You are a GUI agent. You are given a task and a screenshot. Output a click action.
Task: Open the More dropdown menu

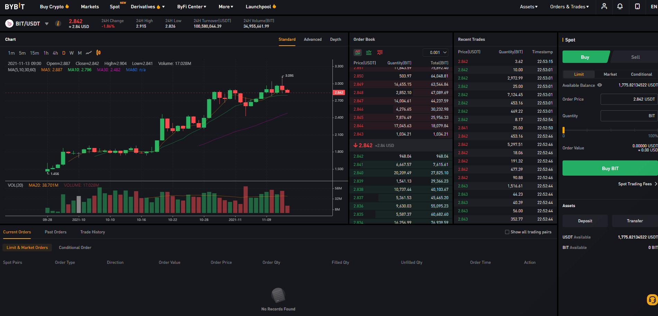click(x=226, y=7)
